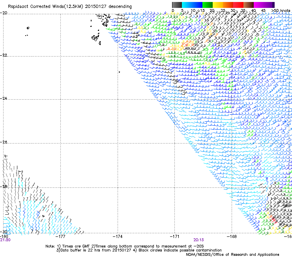Click the legend tick label '25'

pyautogui.click(x=223, y=11)
